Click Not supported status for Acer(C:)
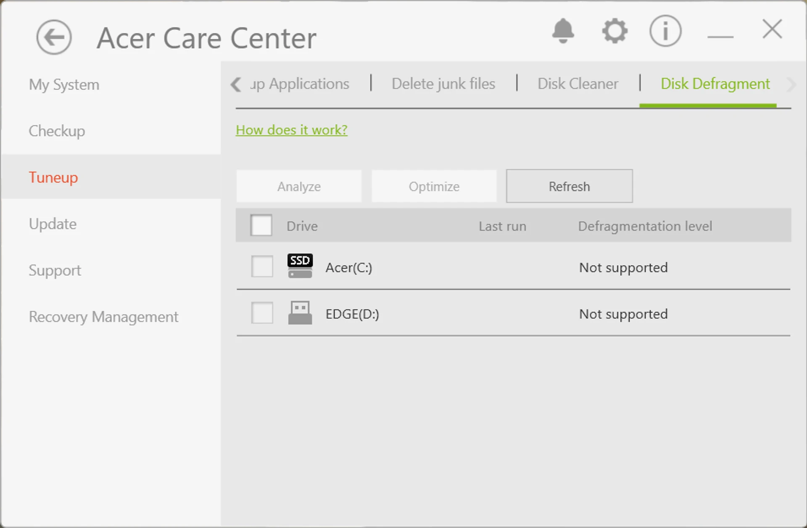Viewport: 807px width, 528px height. coord(623,268)
